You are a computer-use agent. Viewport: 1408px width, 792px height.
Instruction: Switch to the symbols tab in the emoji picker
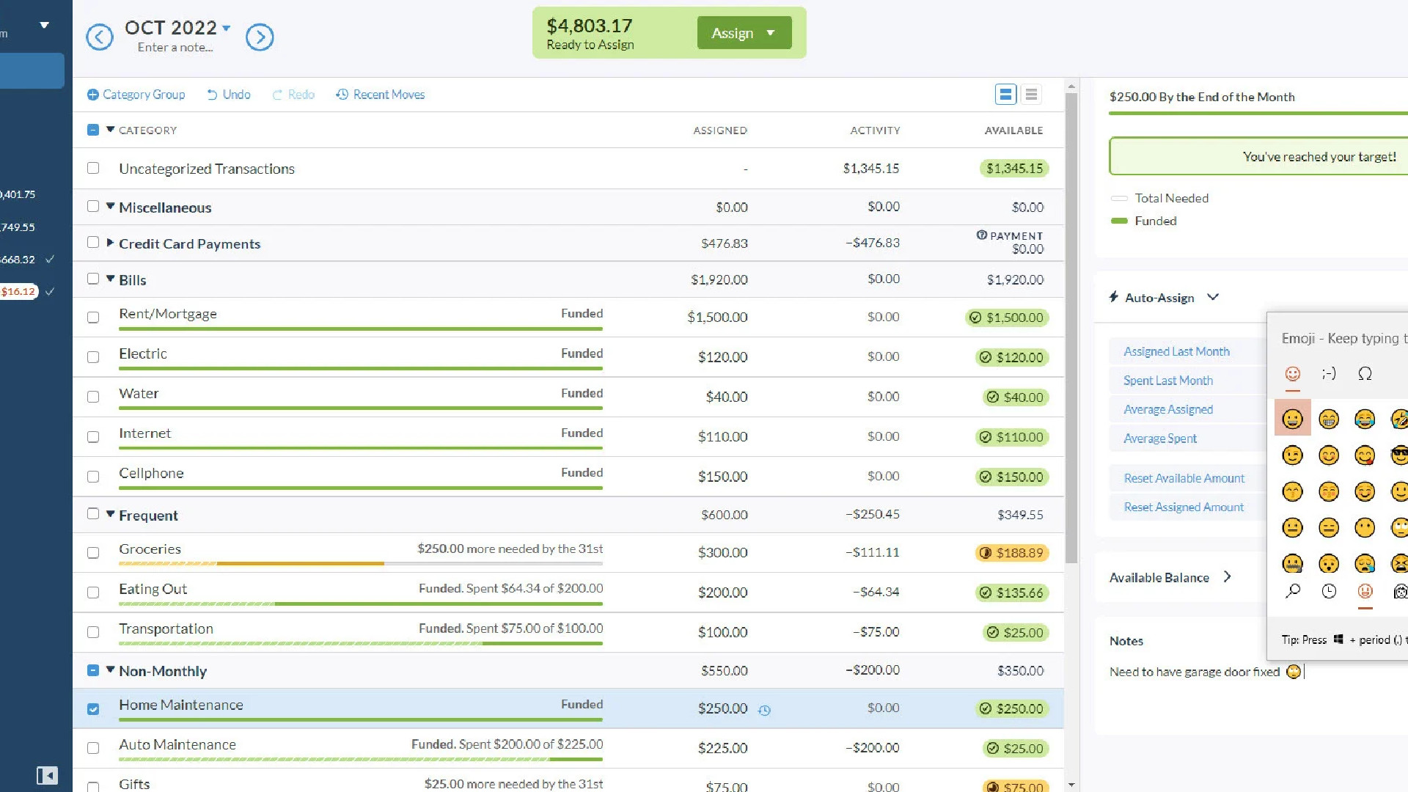(x=1365, y=373)
